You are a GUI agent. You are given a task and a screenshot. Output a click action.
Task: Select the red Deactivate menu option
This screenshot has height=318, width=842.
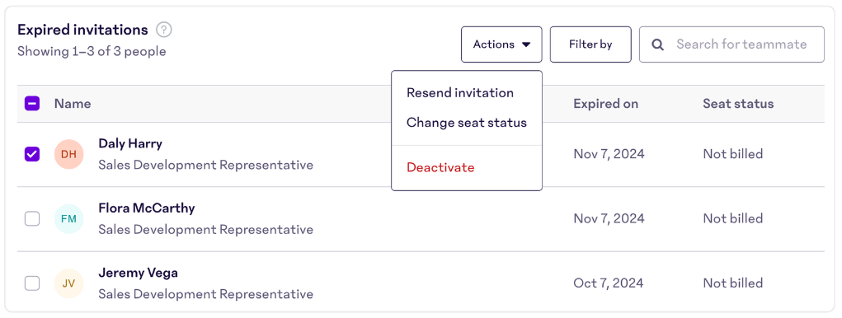(440, 168)
